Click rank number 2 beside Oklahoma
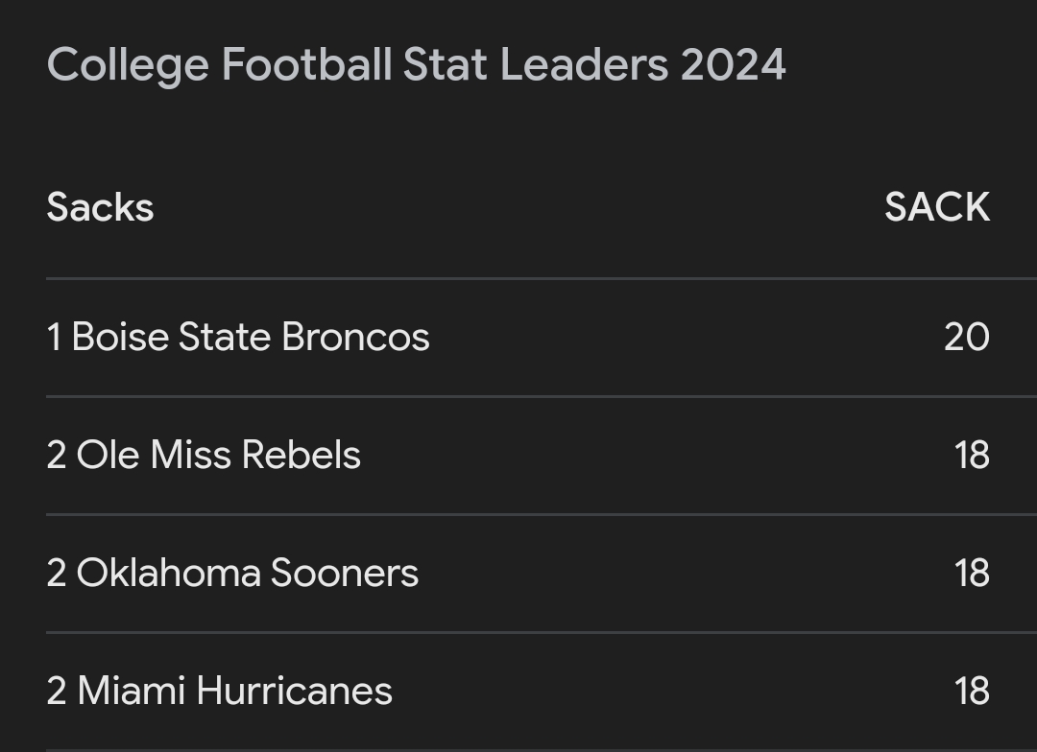Screen dimensions: 1037x752 coord(57,573)
